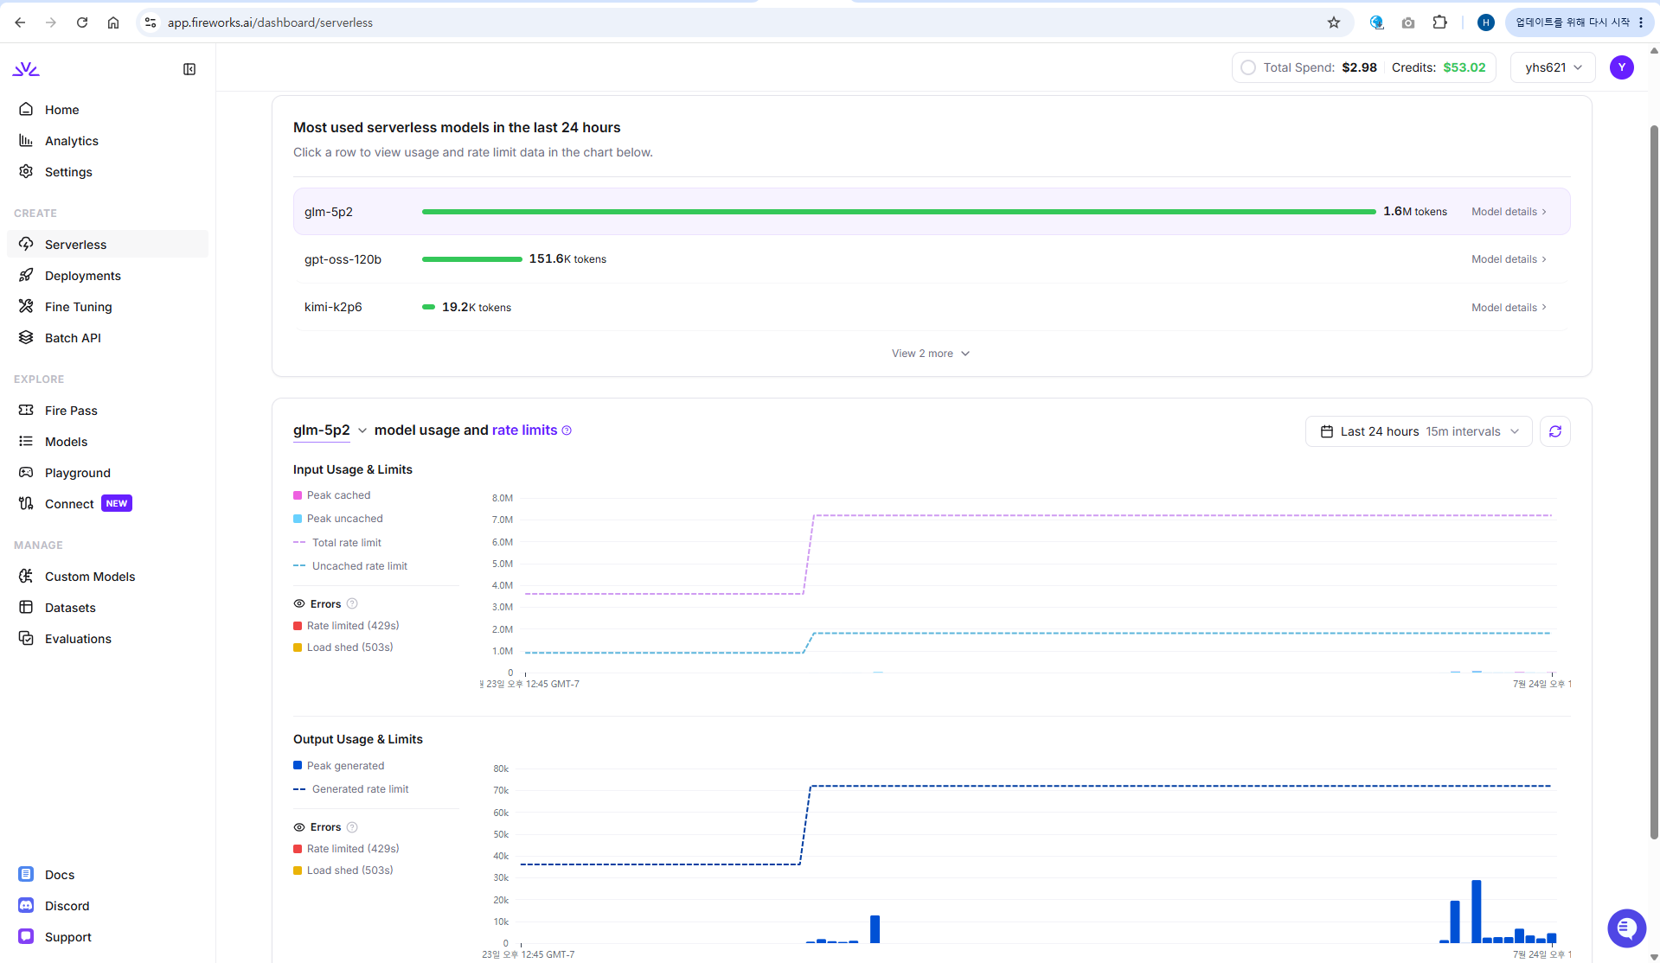The height and width of the screenshot is (963, 1660).
Task: Click the Fireworks logo
Action: (x=26, y=69)
